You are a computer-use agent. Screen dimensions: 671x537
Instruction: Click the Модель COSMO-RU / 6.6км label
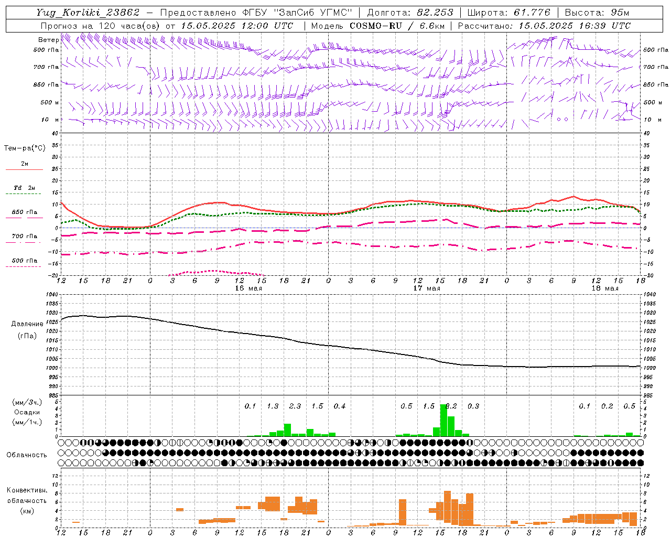378,26
